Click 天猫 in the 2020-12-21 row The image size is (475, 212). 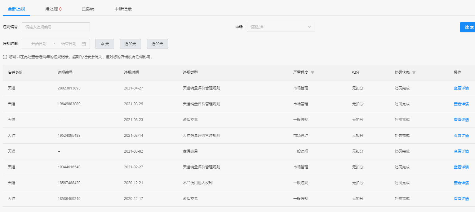11,183
